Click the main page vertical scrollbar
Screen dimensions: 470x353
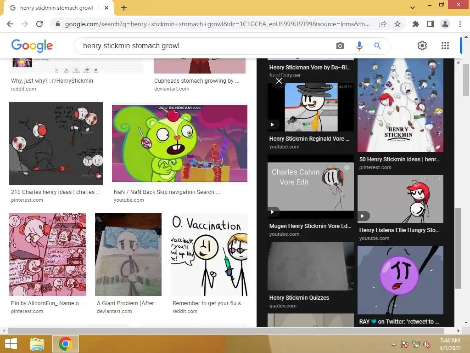466,80
